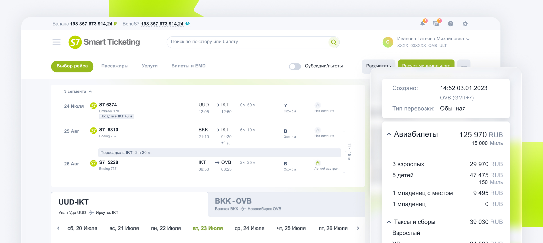Screen dimensions: 543x243
Task: Click the help question mark icon
Action: [451, 24]
